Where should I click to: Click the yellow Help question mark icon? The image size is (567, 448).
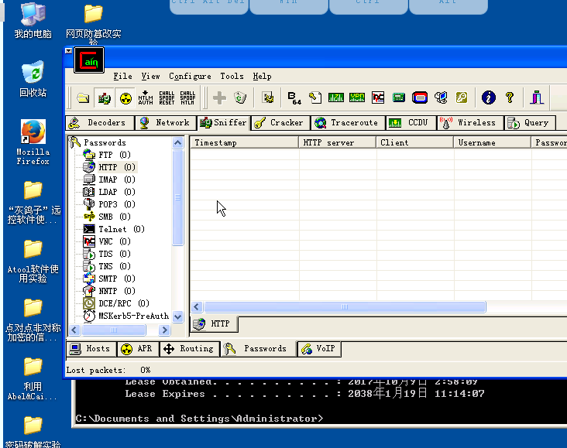point(510,97)
